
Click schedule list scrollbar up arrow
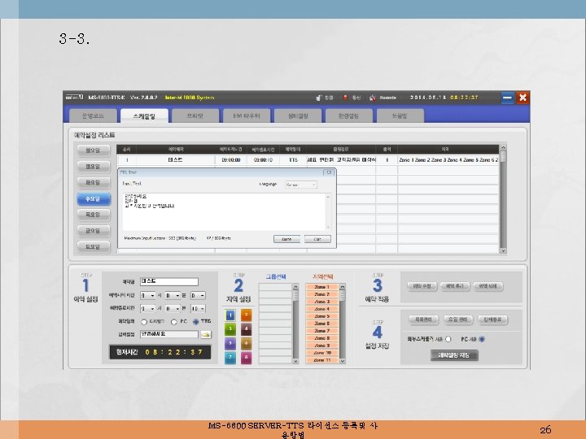(x=503, y=148)
